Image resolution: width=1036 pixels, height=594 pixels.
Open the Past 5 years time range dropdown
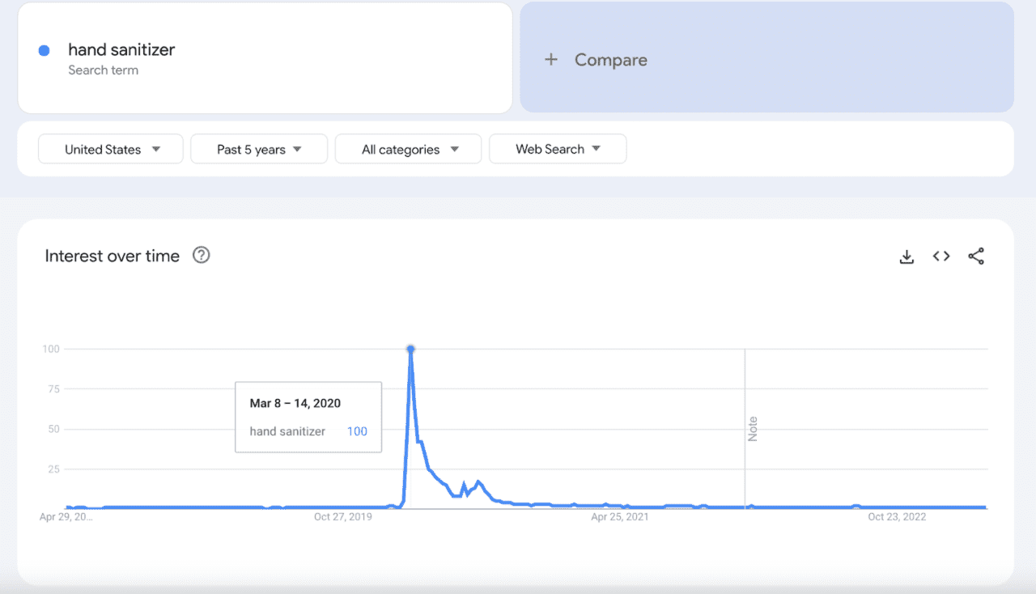coord(259,149)
